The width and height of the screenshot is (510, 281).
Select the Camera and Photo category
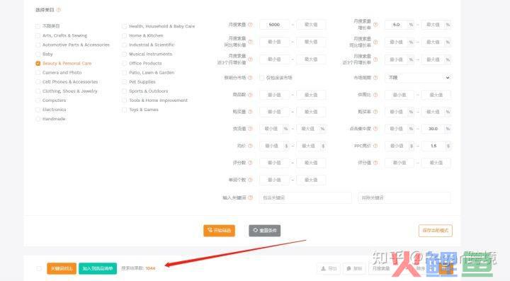pyautogui.click(x=38, y=72)
